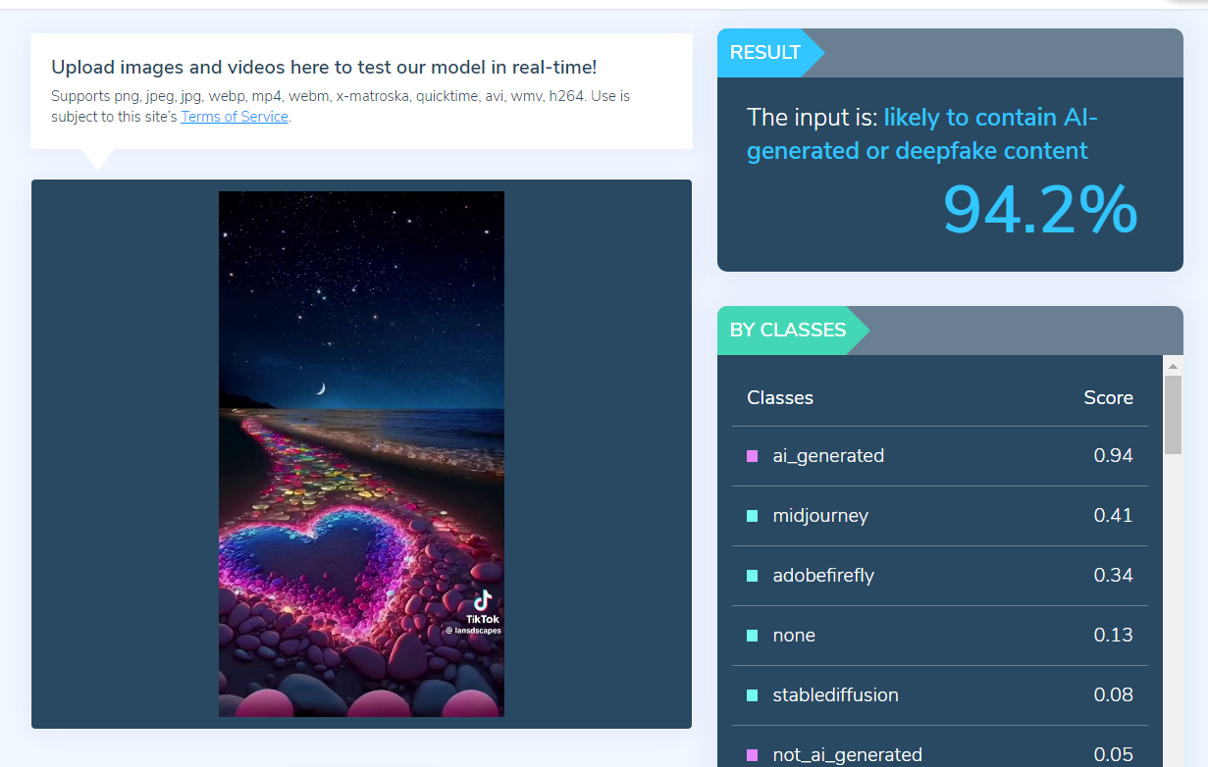Click the 94.2% result score
Screen dimensions: 1208x767
coord(1039,210)
